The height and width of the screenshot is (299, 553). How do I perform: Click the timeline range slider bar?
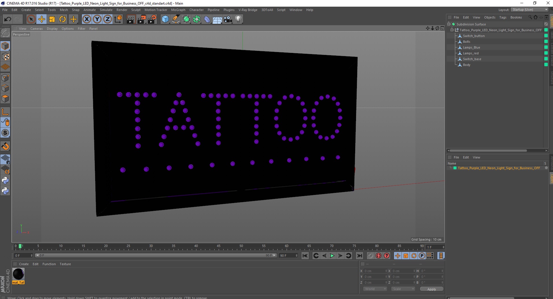[156, 255]
